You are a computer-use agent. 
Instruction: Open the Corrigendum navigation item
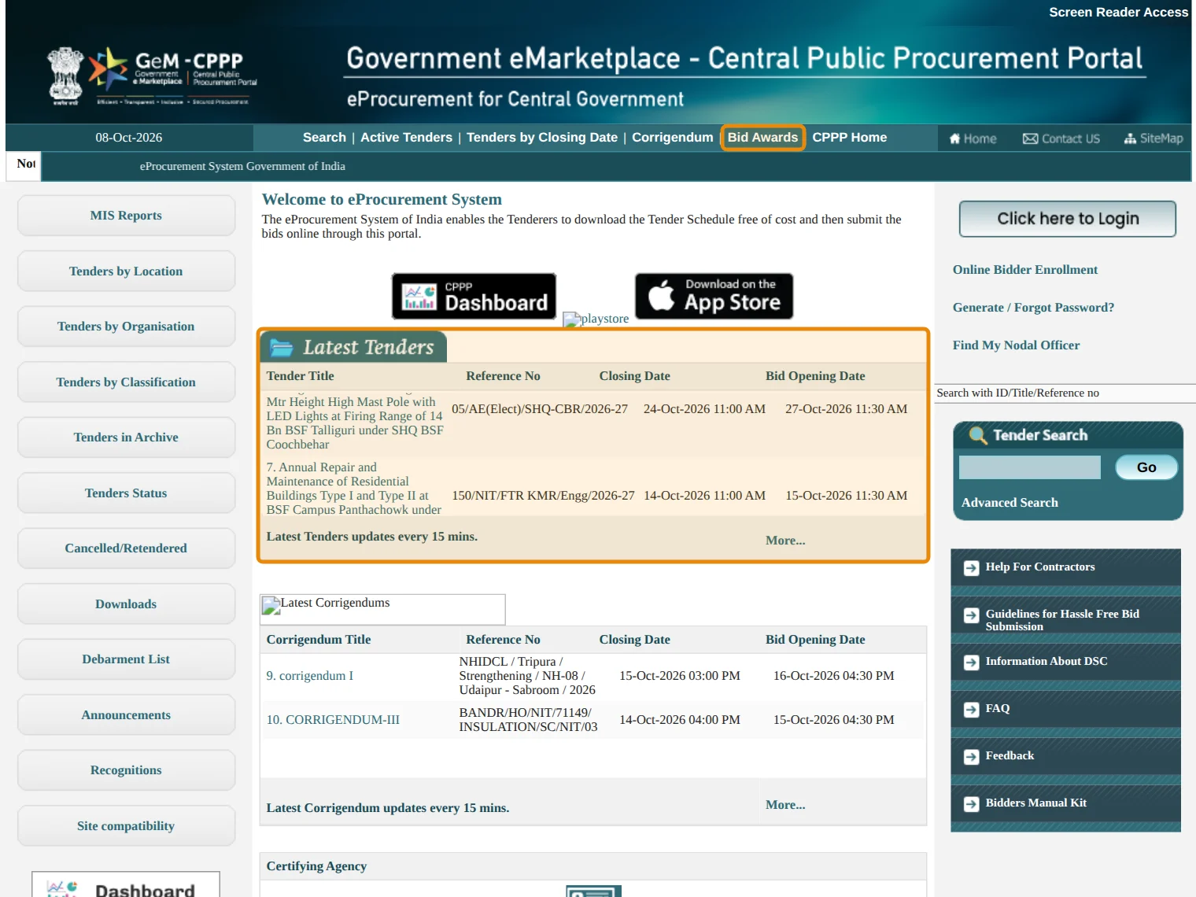[x=673, y=138]
